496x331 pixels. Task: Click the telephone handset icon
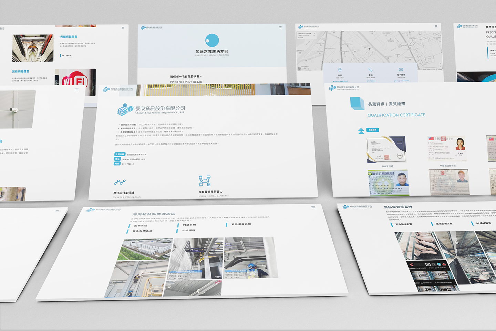pos(370,70)
